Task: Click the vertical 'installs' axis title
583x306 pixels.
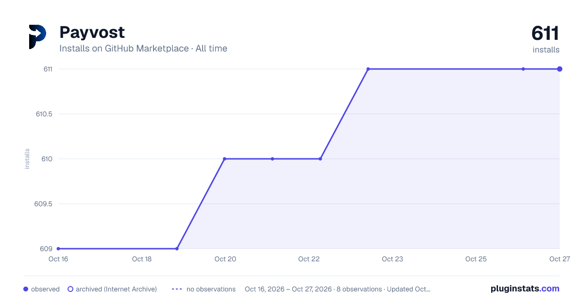Action: [x=27, y=159]
